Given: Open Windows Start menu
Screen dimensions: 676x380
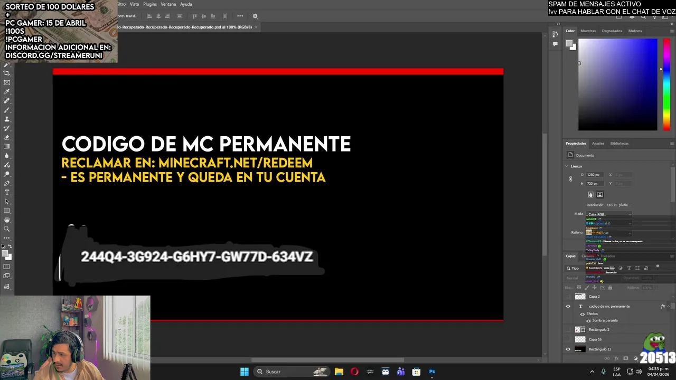Looking at the screenshot, I should (x=245, y=372).
